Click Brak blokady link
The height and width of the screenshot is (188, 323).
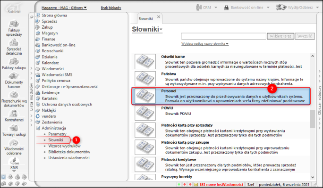point(111,8)
